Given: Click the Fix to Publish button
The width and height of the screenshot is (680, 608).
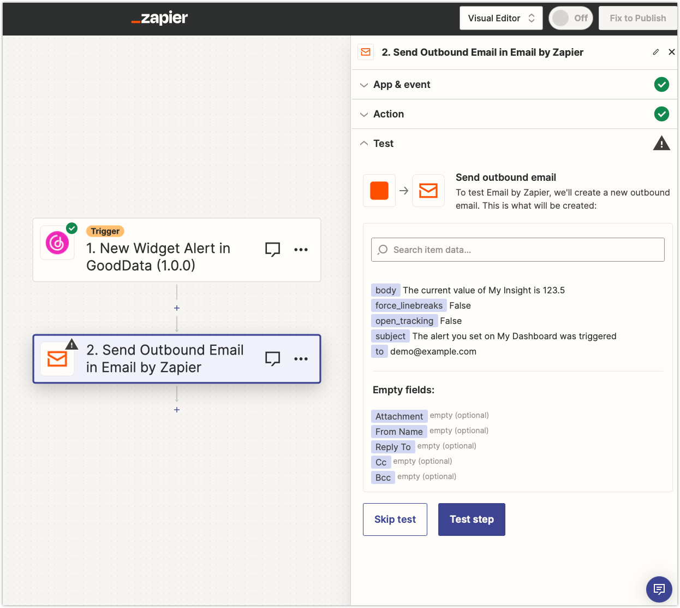Looking at the screenshot, I should [638, 18].
